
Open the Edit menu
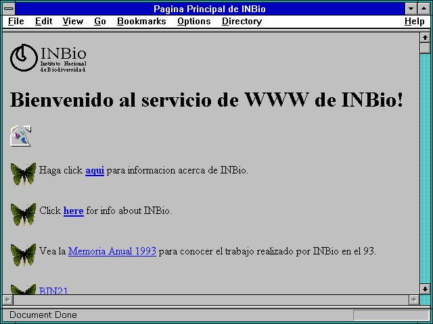(43, 22)
